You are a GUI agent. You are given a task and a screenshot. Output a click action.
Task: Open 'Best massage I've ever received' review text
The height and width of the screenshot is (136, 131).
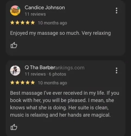click(x=65, y=104)
